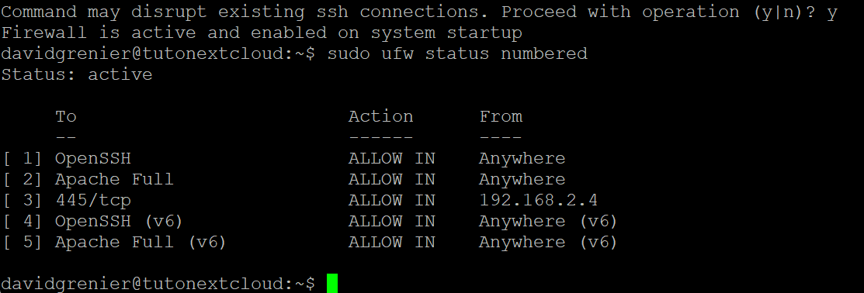Click the 'From' column header
864x293 pixels.
point(501,116)
